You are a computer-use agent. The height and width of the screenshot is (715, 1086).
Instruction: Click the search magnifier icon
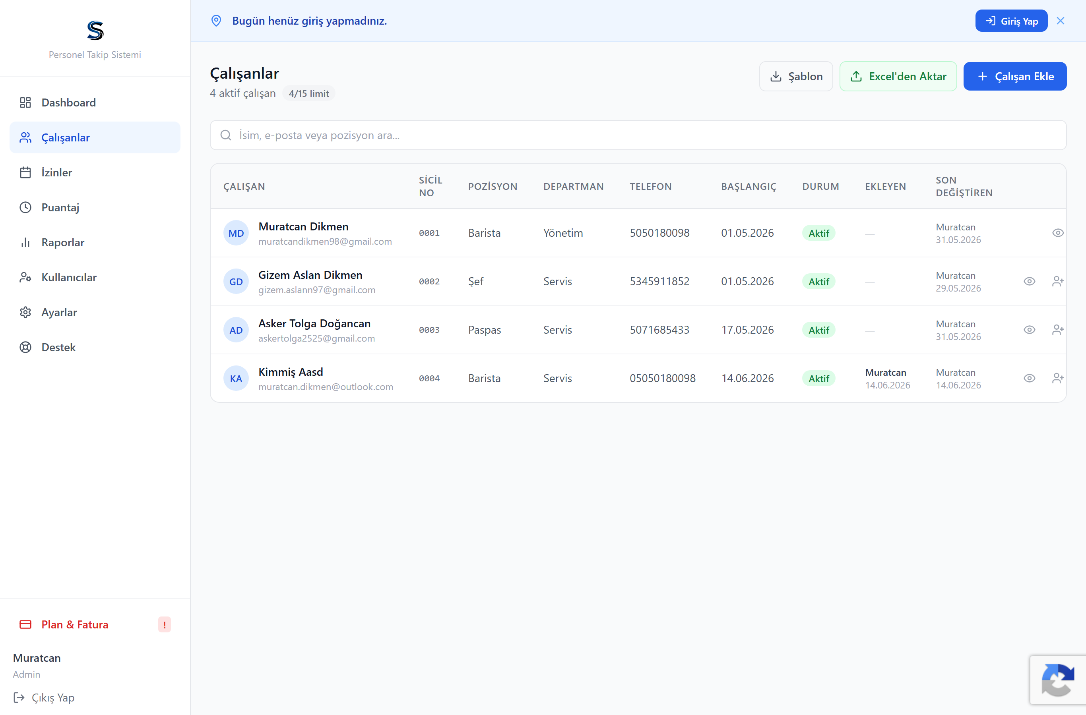(226, 135)
